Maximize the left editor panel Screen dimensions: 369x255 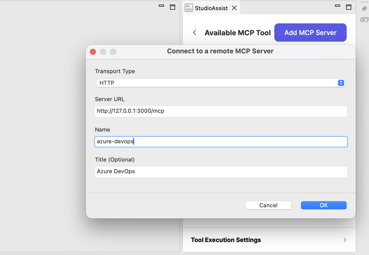pyautogui.click(x=173, y=7)
